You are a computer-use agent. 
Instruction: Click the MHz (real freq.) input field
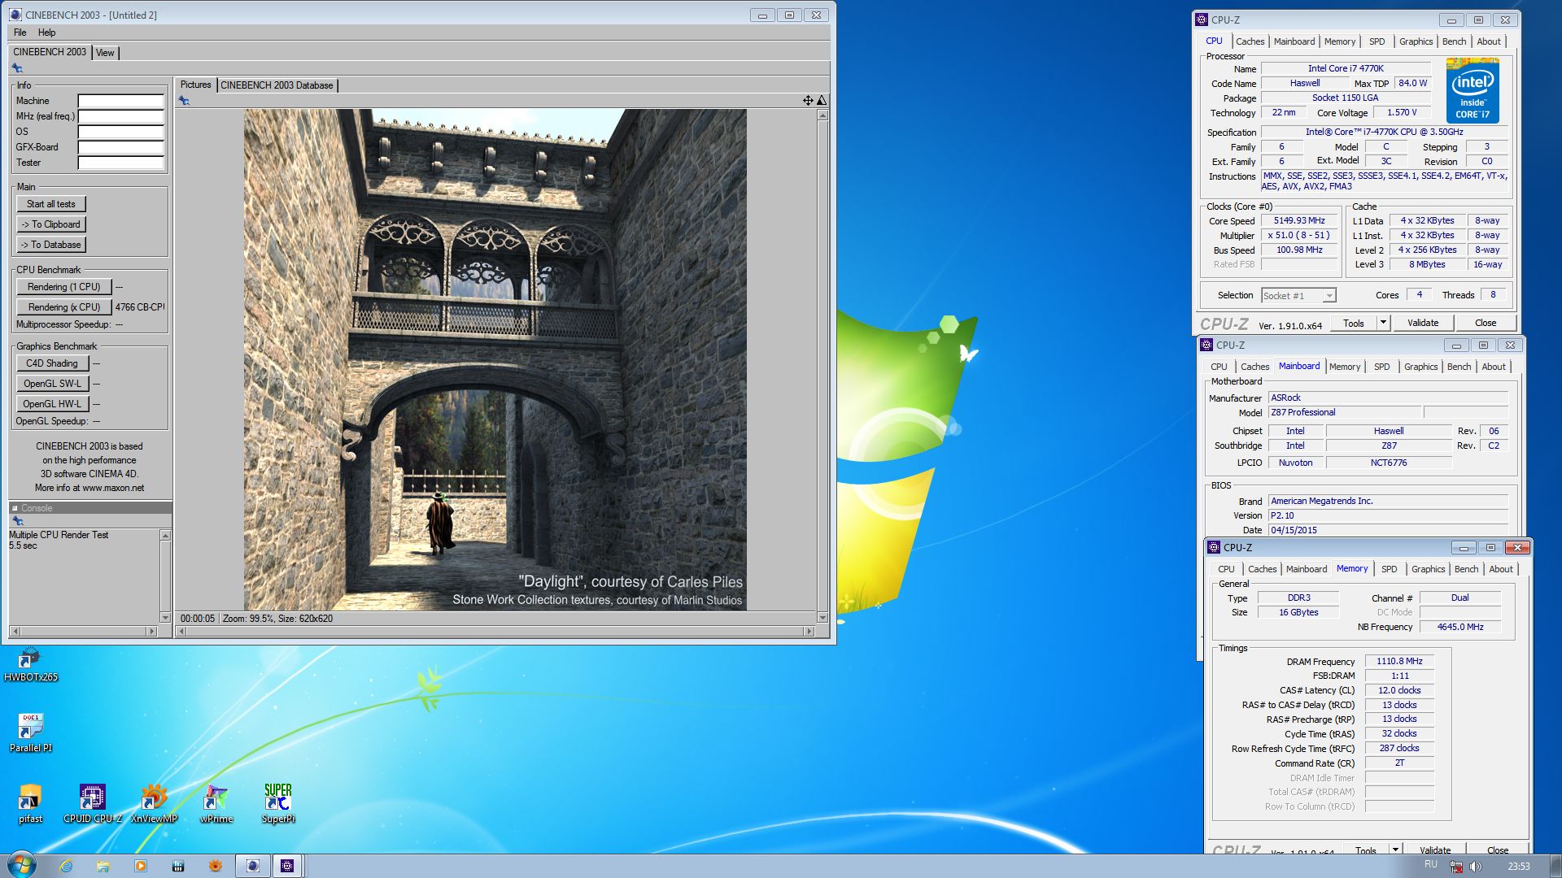[120, 116]
